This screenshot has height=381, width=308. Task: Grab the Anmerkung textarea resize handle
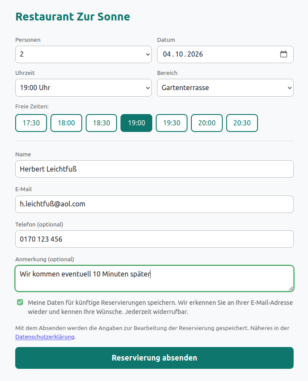coord(291,288)
